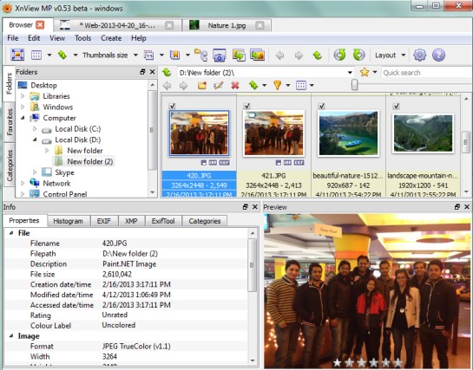473x370 pixels.
Task: Open the path address dropdown arrow
Action: (x=350, y=73)
